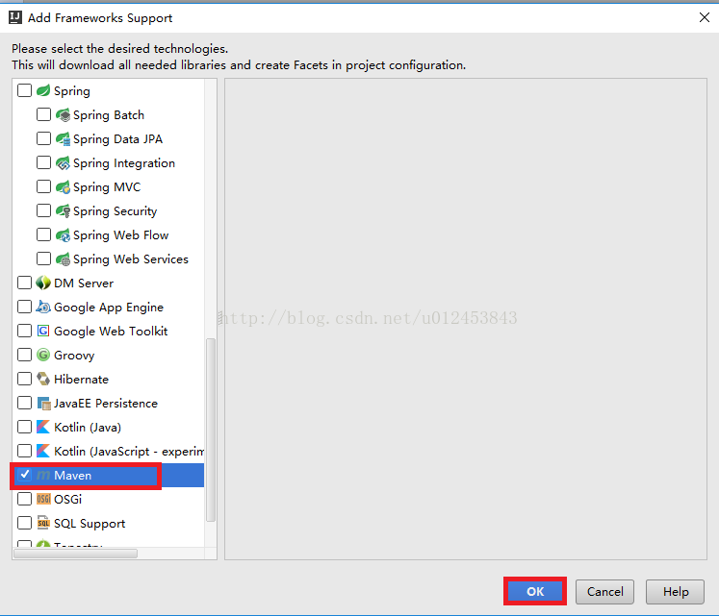The width and height of the screenshot is (719, 616).
Task: Enable the Google App Engine checkbox
Action: coord(24,307)
